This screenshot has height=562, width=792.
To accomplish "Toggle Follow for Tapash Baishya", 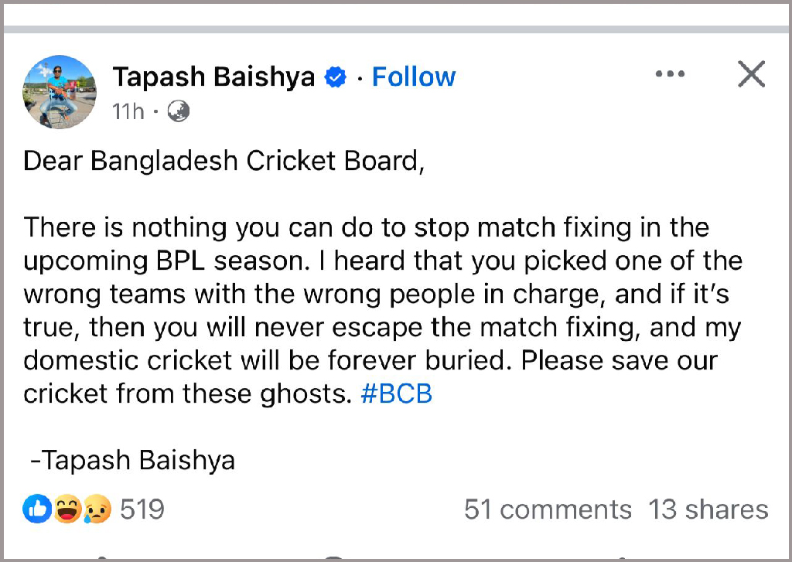I will click(x=413, y=76).
